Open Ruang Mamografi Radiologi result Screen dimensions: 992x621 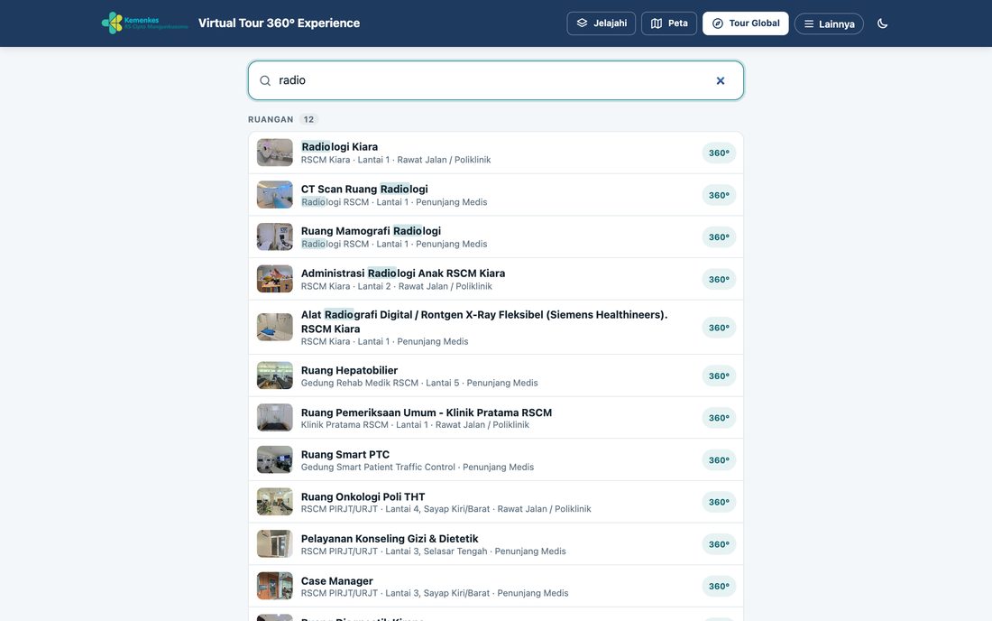coord(496,236)
